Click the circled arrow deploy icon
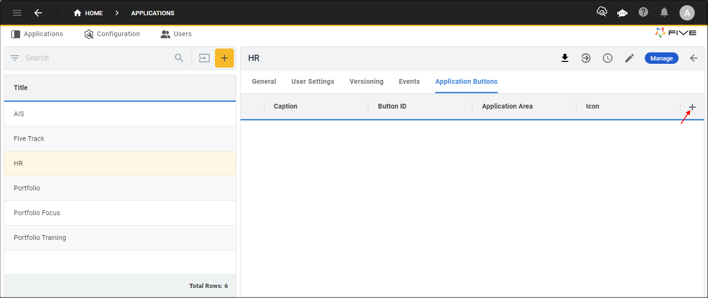The height and width of the screenshot is (298, 708). 586,58
